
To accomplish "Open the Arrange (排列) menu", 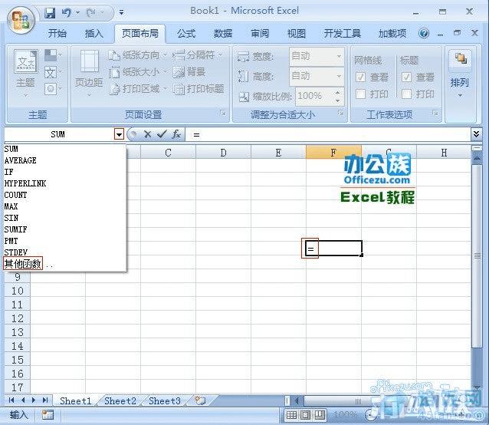I will (x=460, y=74).
